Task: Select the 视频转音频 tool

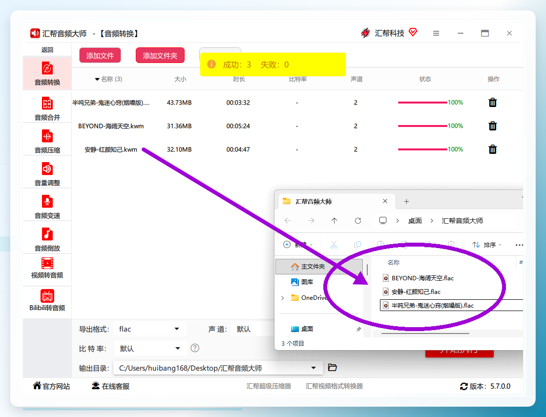Action: click(x=47, y=268)
